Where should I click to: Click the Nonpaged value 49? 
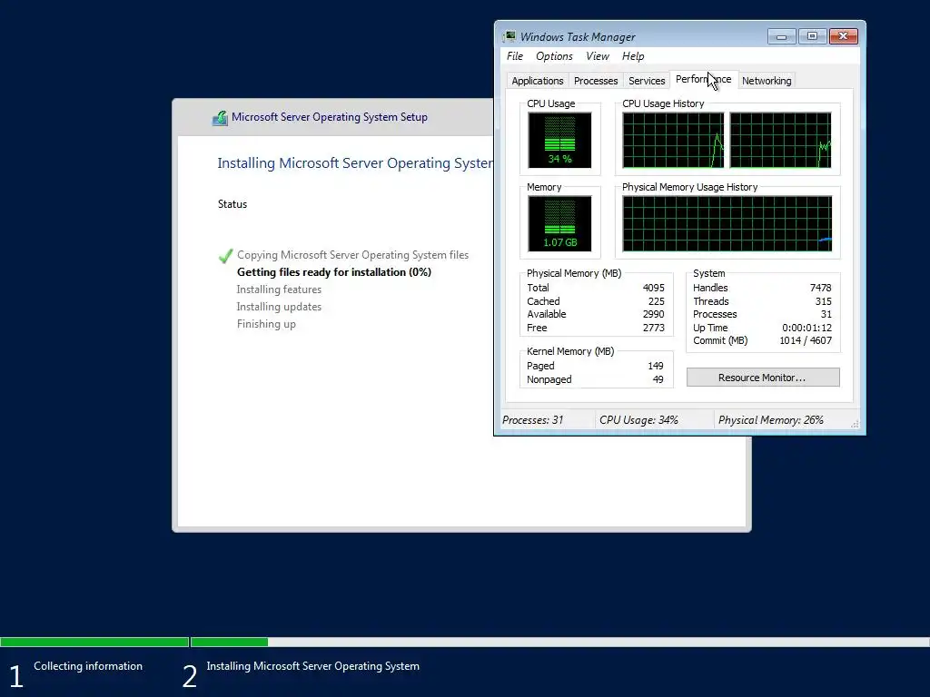[658, 379]
